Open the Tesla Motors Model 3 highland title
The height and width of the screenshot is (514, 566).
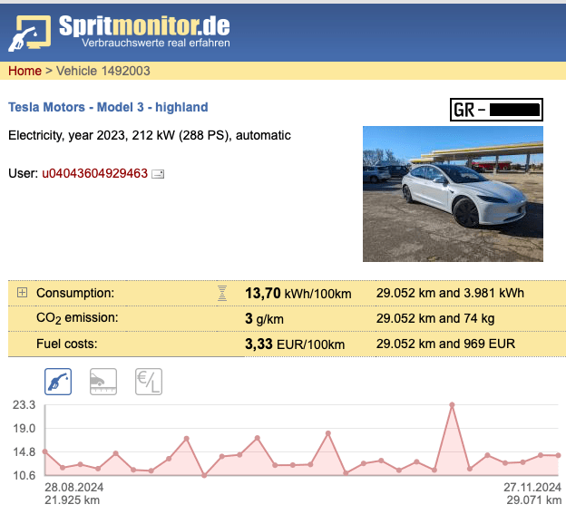point(108,107)
